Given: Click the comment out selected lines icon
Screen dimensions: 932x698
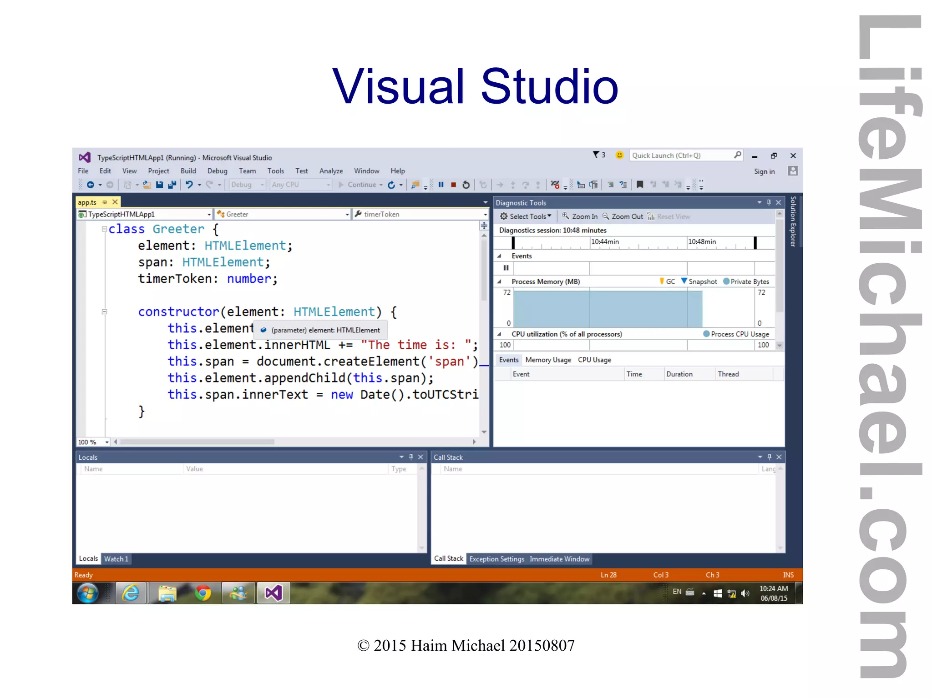Looking at the screenshot, I should pyautogui.click(x=610, y=185).
